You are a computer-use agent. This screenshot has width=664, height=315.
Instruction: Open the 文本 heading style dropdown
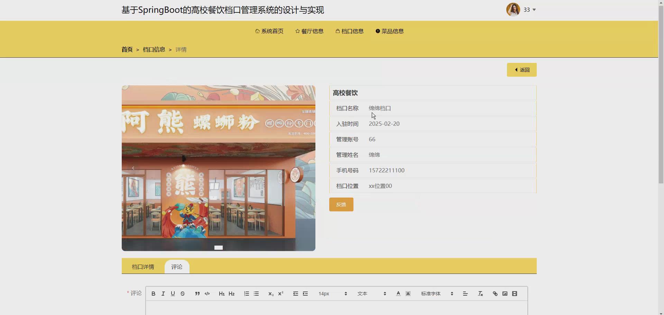[x=372, y=294]
